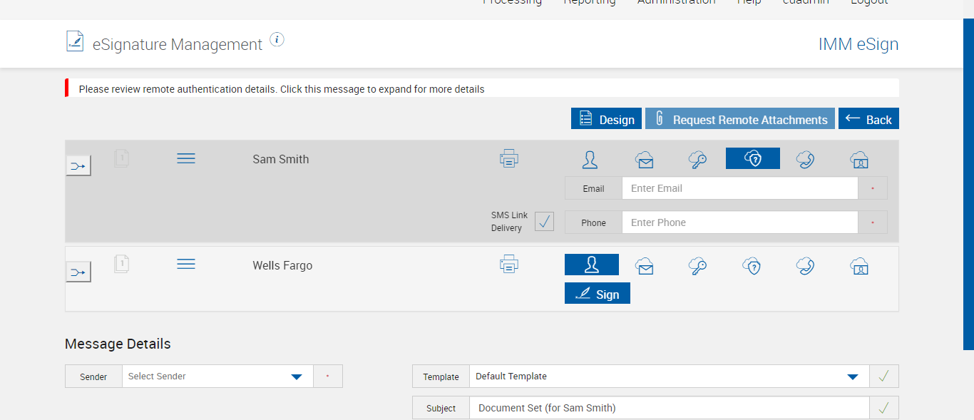The height and width of the screenshot is (420, 974).
Task: Select in-person signer icon for Sam Smith
Action: click(590, 159)
